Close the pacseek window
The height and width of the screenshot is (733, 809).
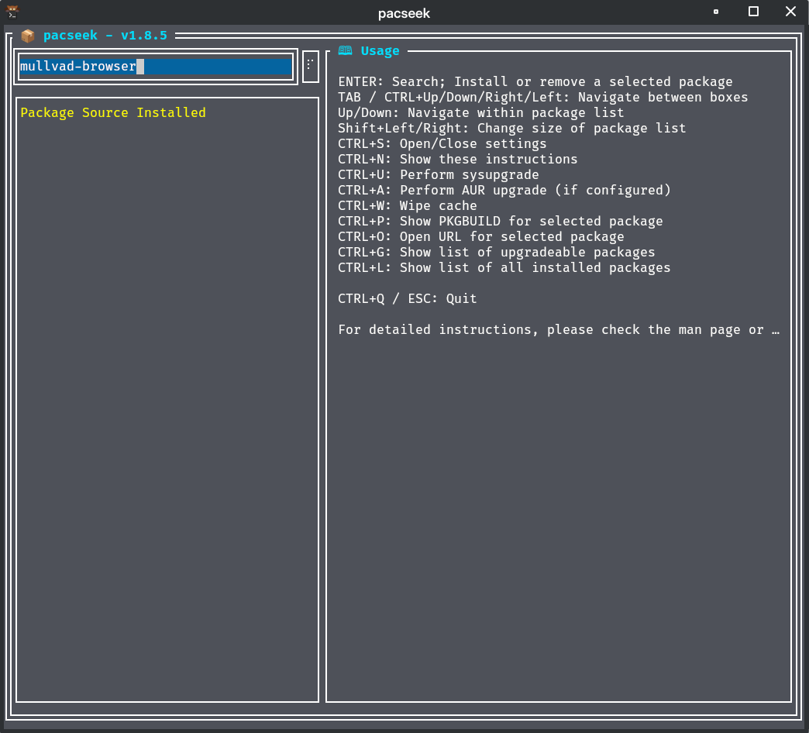[790, 12]
